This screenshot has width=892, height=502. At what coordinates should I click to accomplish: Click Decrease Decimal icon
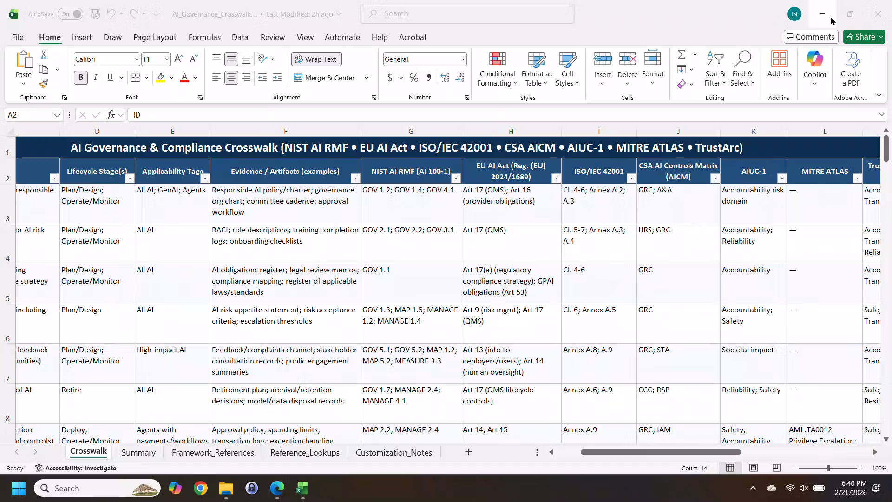click(460, 78)
